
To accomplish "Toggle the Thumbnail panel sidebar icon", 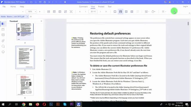I will coord(3,24).
